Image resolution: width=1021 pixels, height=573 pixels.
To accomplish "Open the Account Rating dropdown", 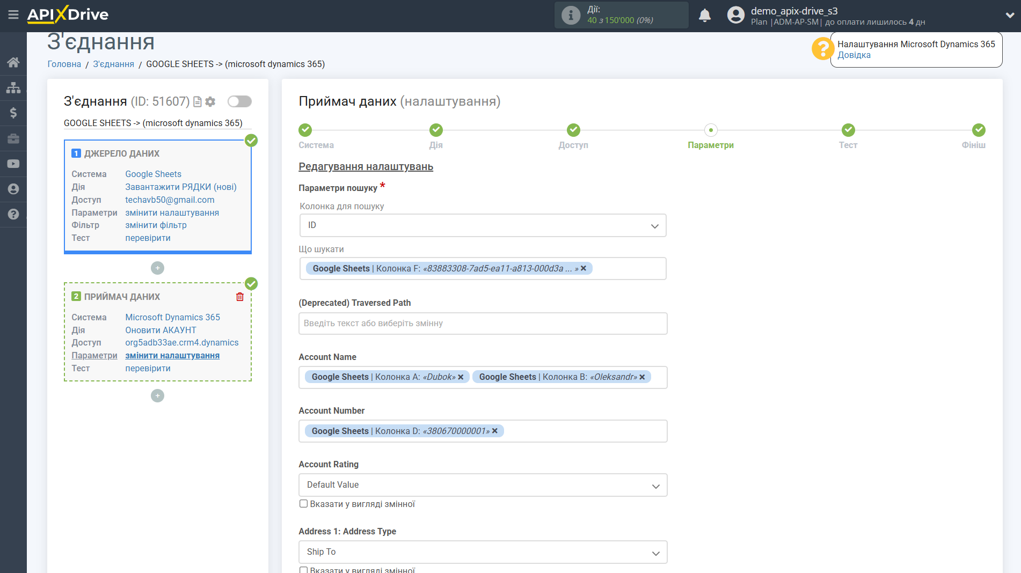I will [483, 485].
